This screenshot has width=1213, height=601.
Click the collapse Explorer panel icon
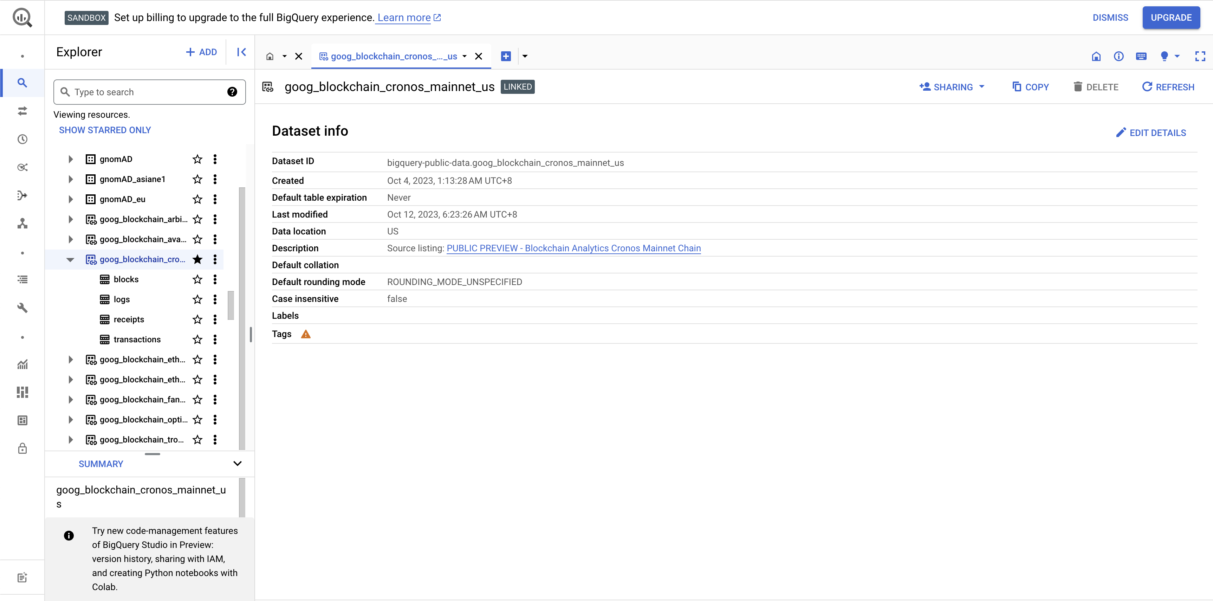(x=241, y=52)
